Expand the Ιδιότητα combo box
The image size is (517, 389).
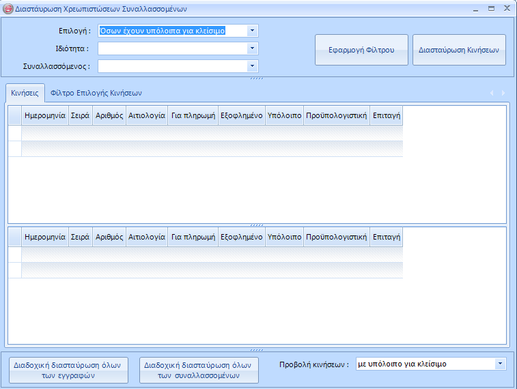pos(252,48)
